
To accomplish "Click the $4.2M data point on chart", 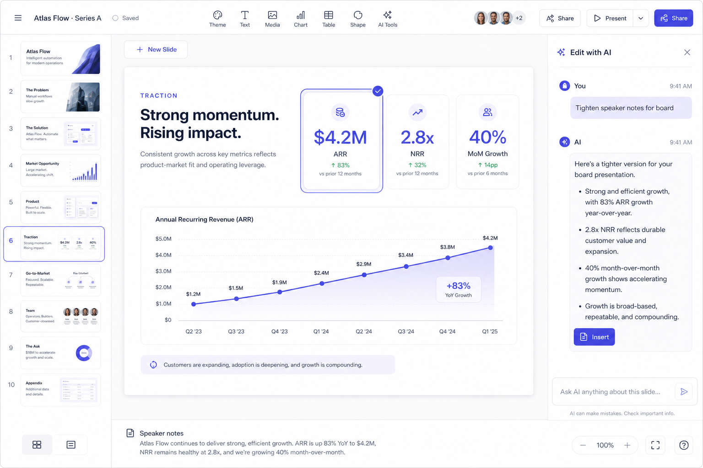I will 490,248.
